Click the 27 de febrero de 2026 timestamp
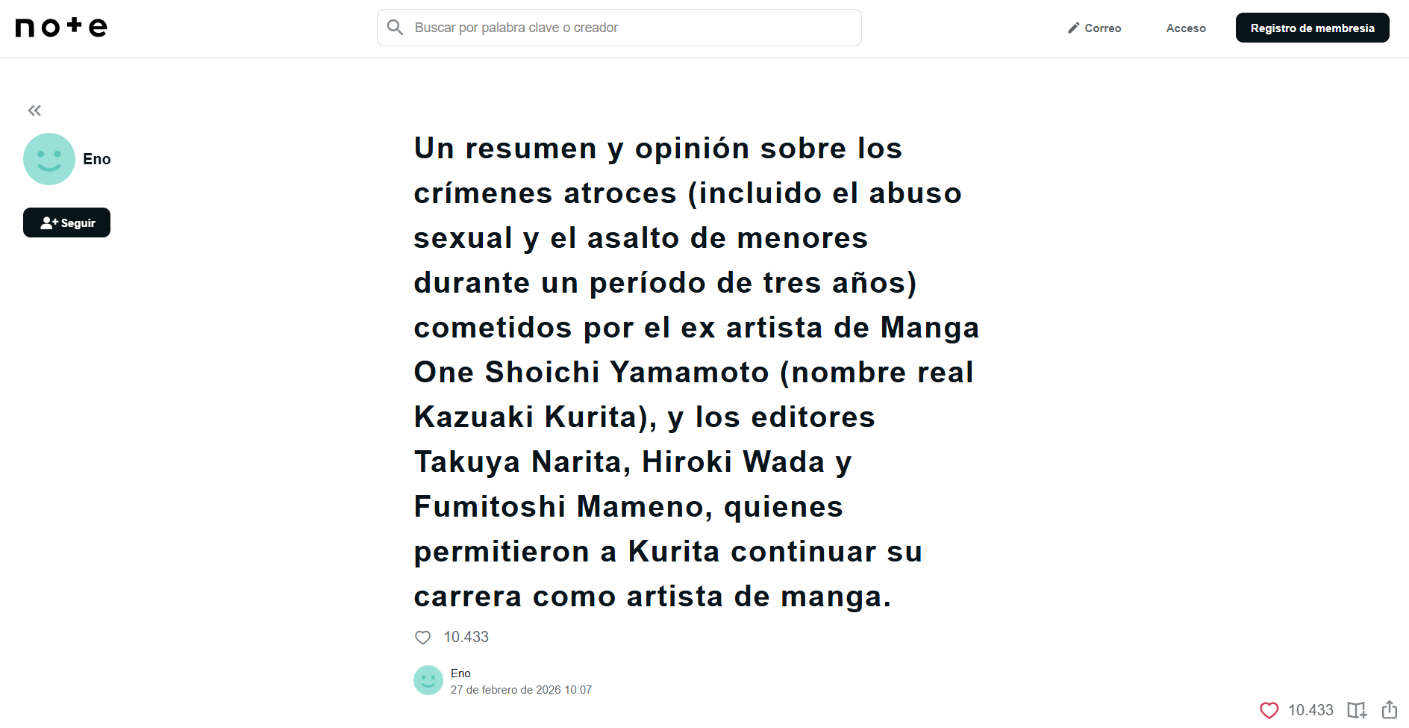Screen dimensions: 1409x728 pos(521,690)
